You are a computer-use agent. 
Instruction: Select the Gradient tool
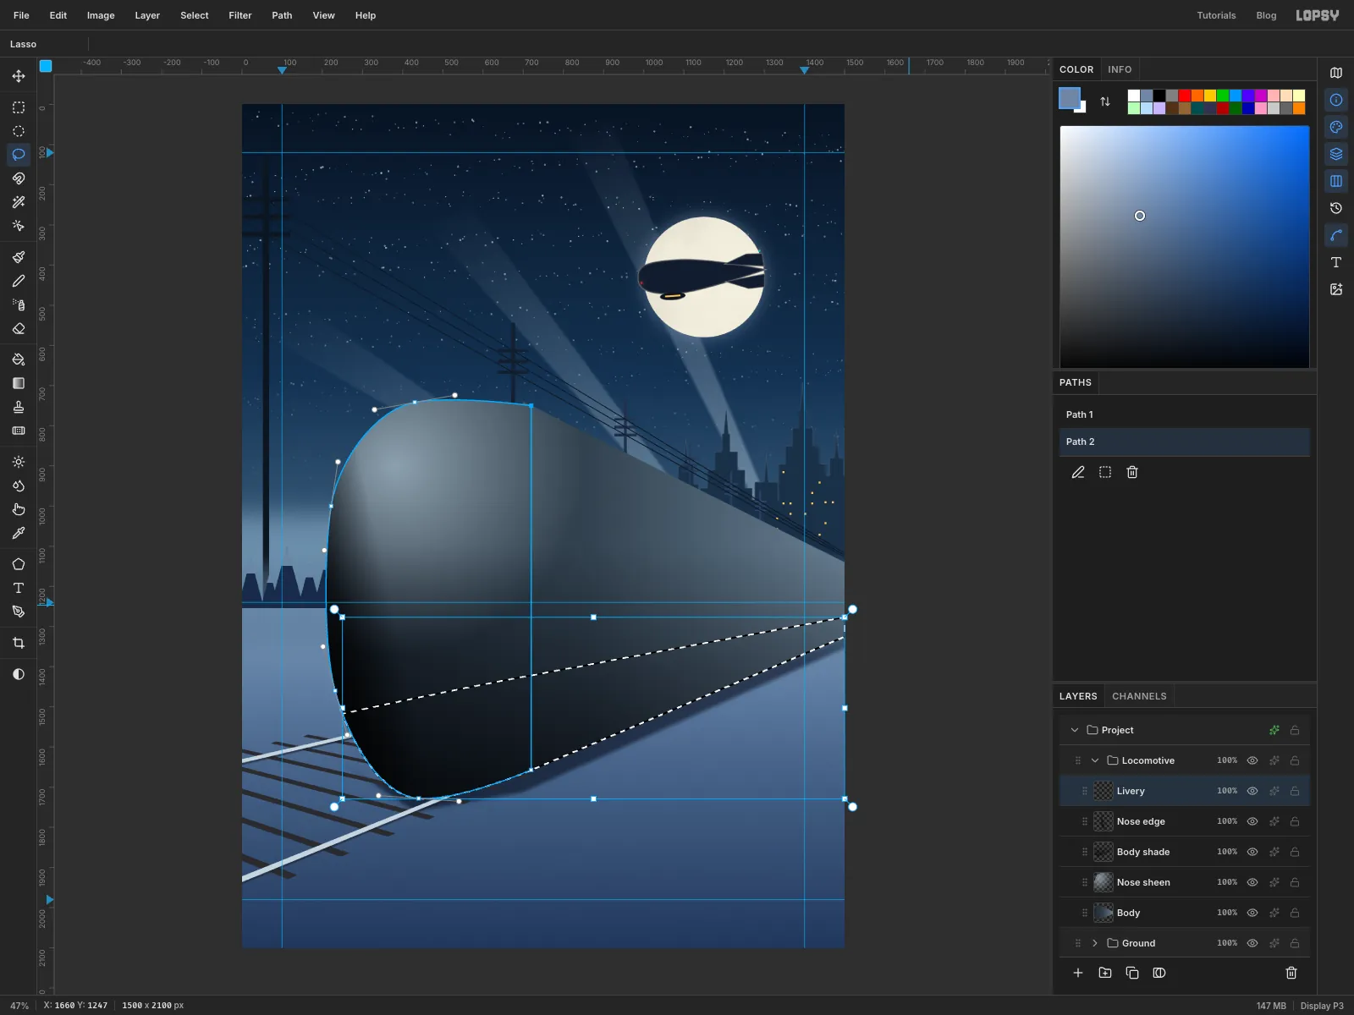point(19,383)
